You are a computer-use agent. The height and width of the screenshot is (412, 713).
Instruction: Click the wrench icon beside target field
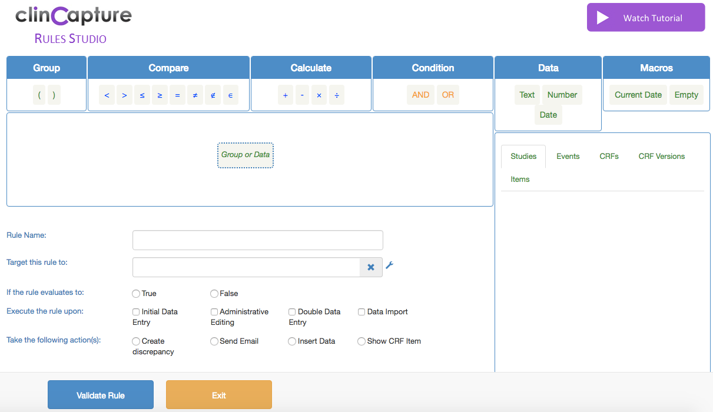click(x=389, y=266)
